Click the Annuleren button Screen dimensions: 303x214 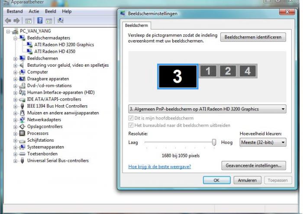[247, 180]
